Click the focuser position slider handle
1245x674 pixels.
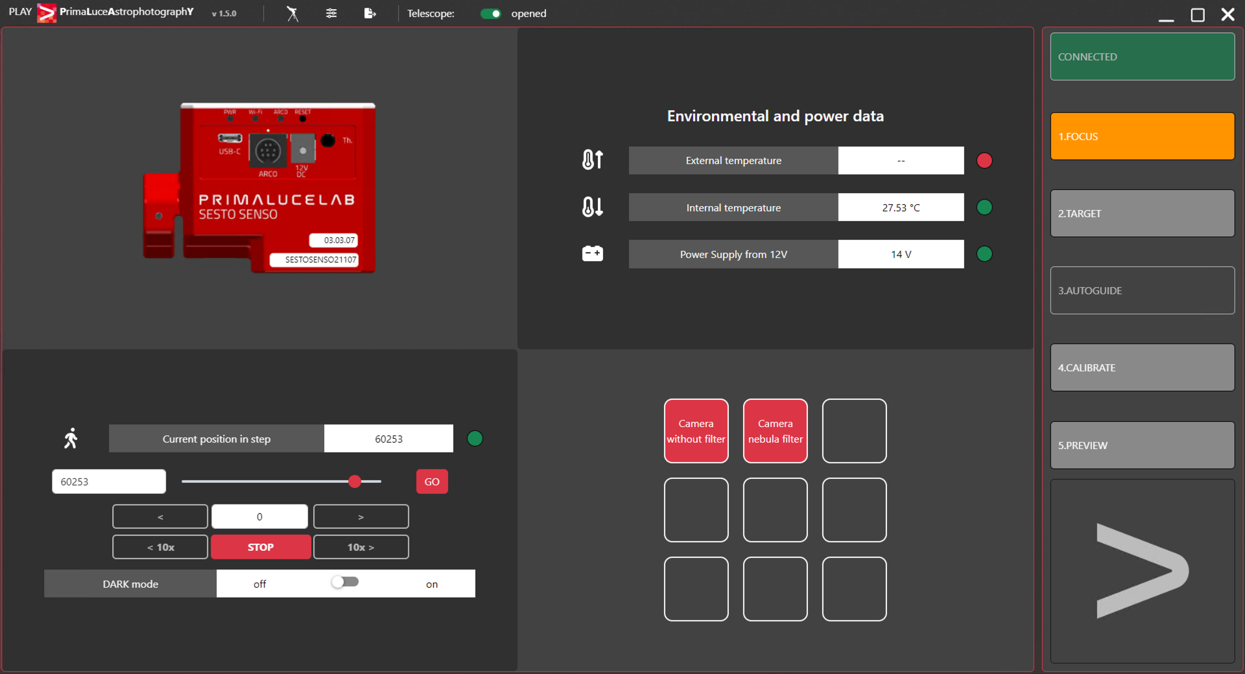coord(355,482)
